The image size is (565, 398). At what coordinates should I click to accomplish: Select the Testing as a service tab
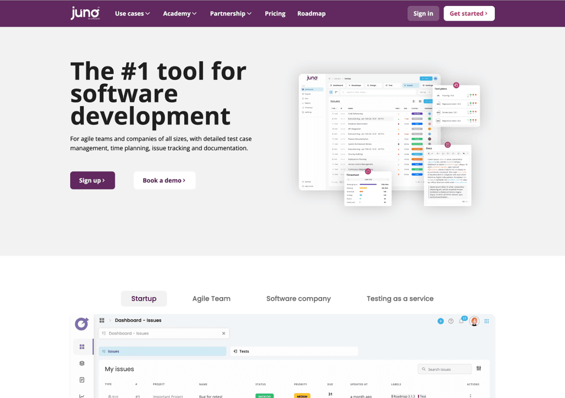tap(400, 299)
